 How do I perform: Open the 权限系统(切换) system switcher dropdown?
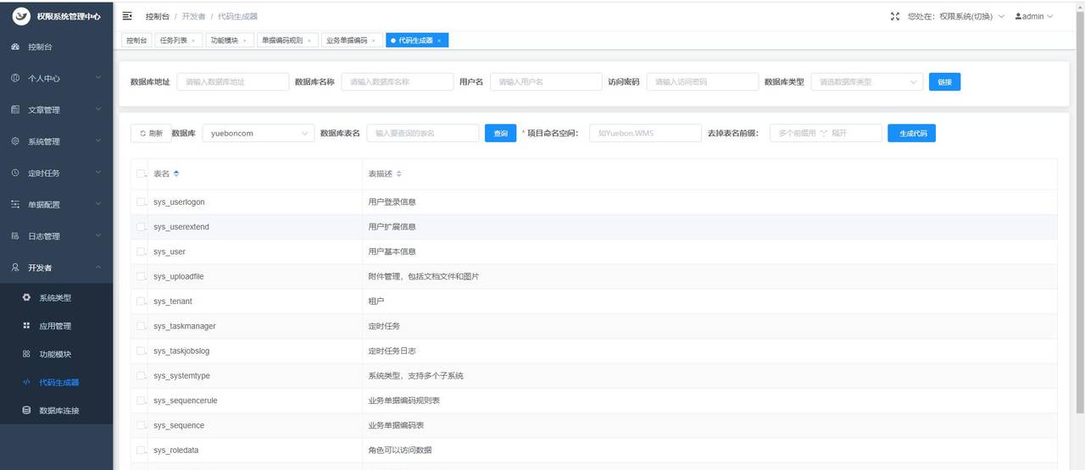click(x=956, y=16)
